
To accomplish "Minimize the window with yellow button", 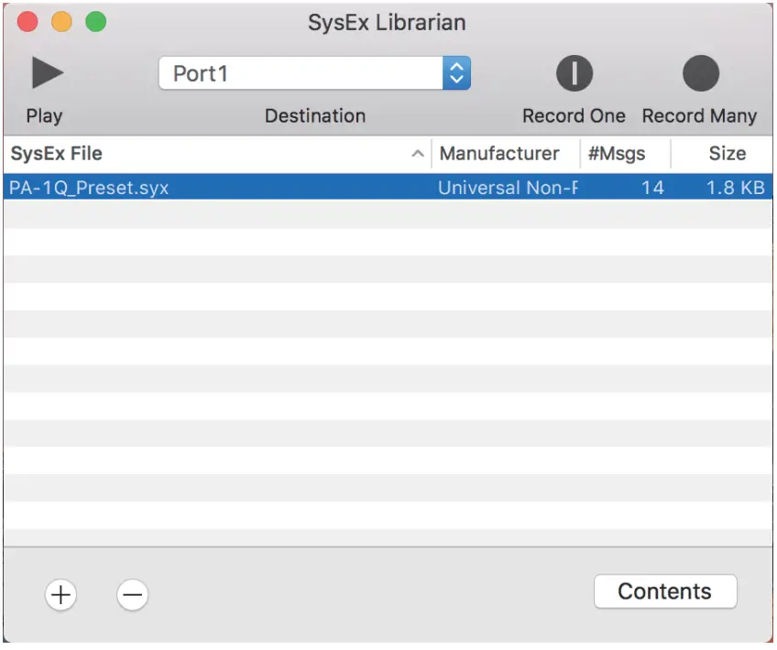I will [61, 22].
